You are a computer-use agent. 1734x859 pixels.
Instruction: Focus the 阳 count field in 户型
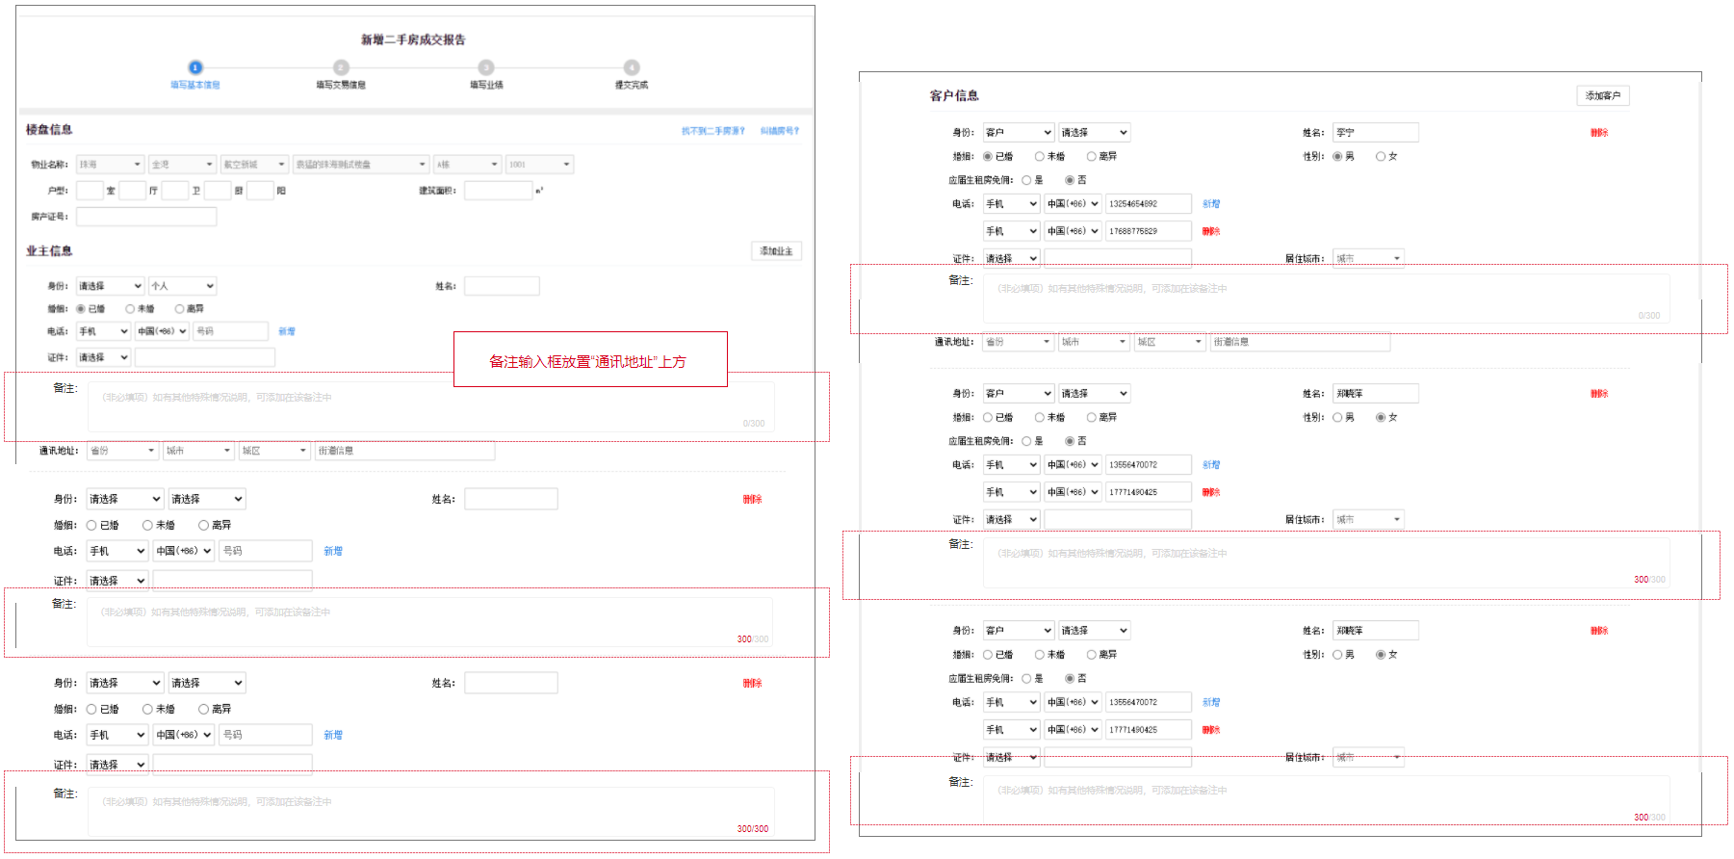[x=261, y=191]
